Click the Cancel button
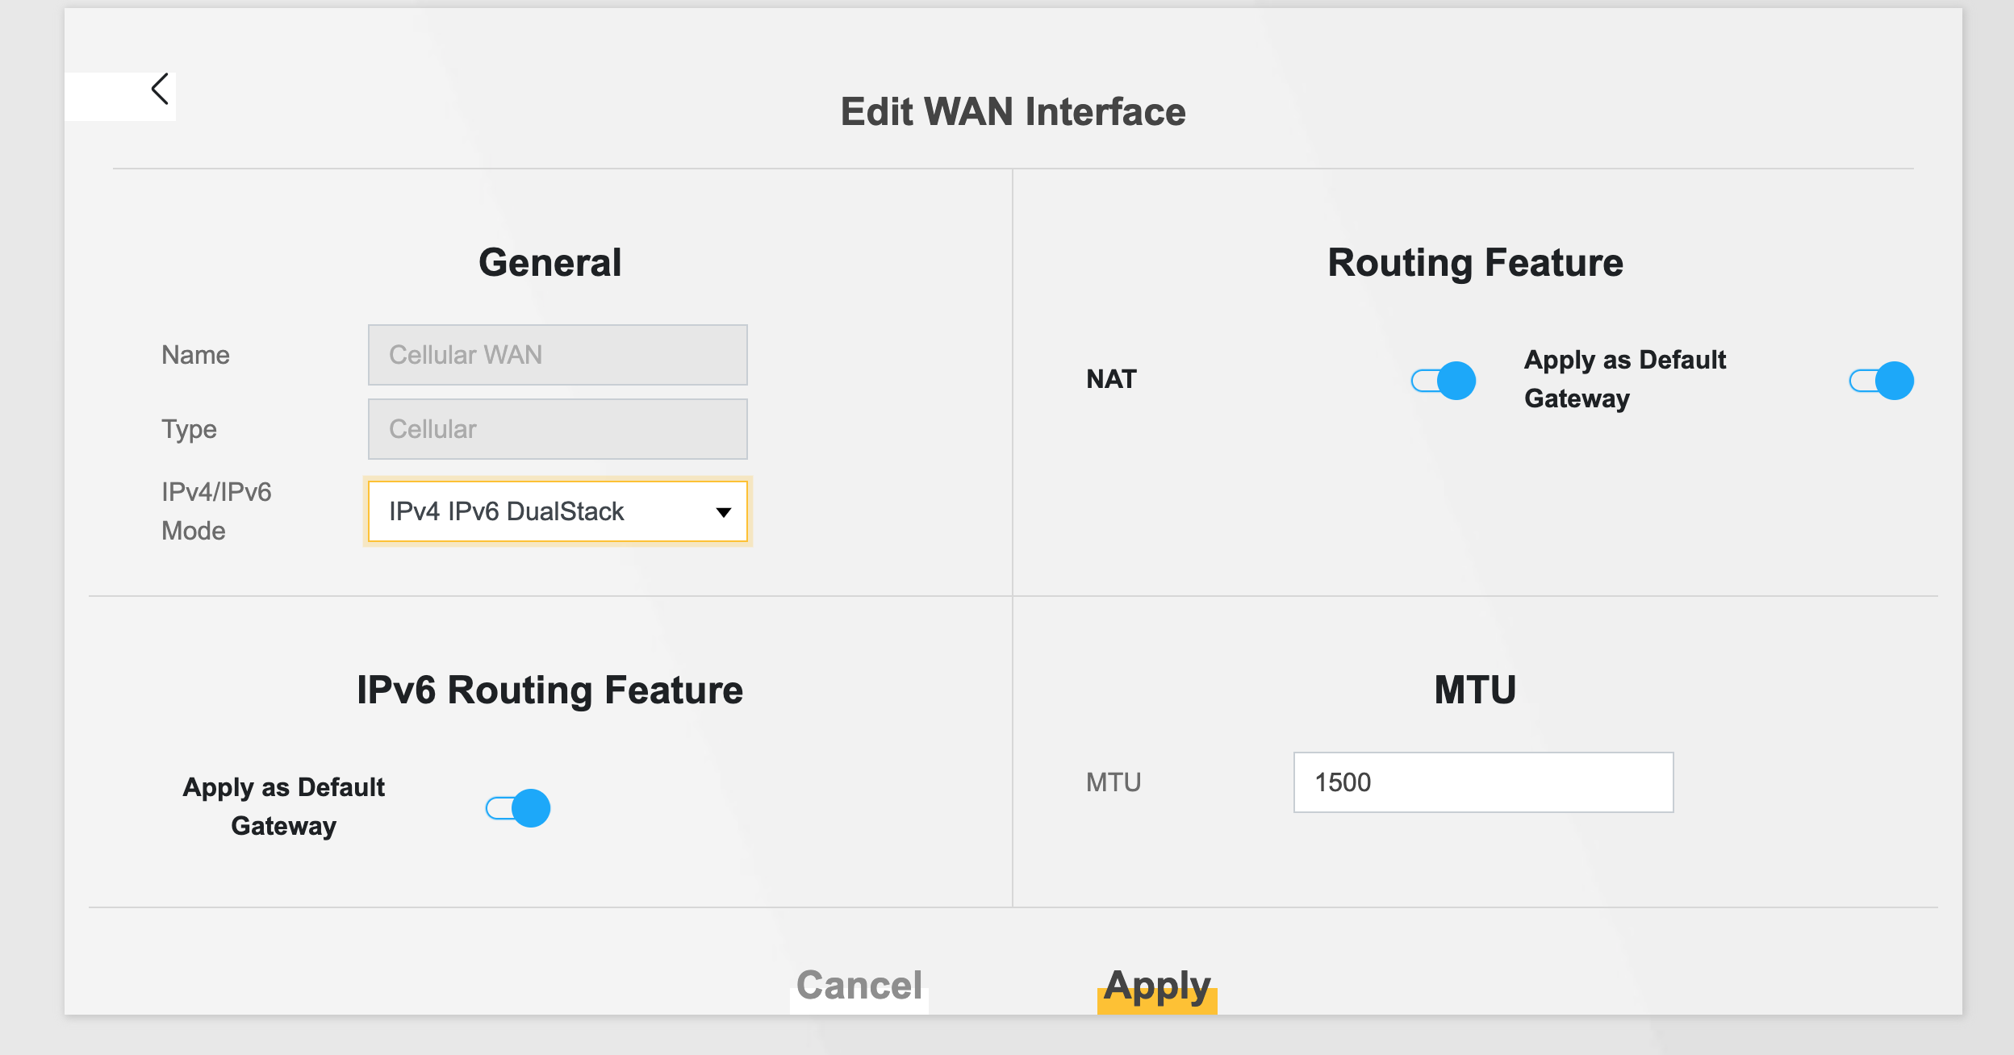 [x=859, y=986]
